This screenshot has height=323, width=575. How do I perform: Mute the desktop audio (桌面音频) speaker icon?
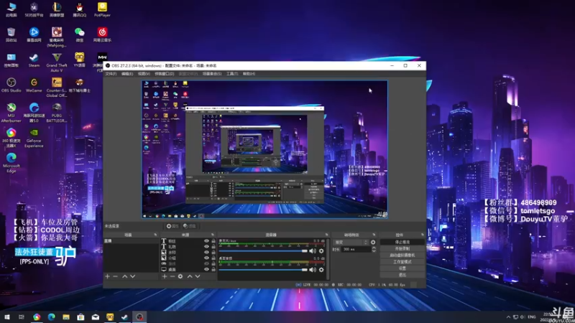(x=313, y=270)
